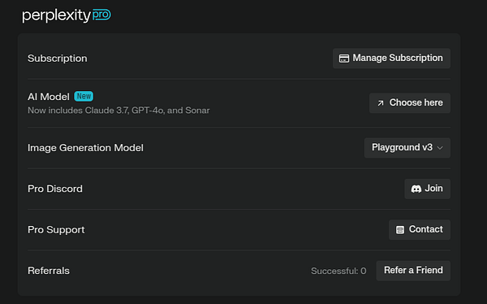Click text 'Now includes Claude 3.7, GPT-4o, and Sonar'
The height and width of the screenshot is (304, 487).
119,111
